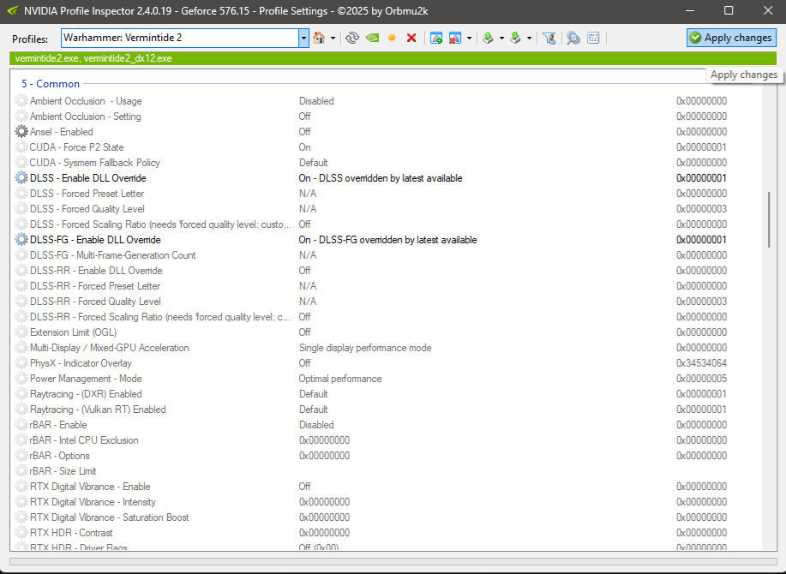The width and height of the screenshot is (786, 574).
Task: Click value 'On - DLSS-FG overridden by latest available'
Action: [x=387, y=240]
